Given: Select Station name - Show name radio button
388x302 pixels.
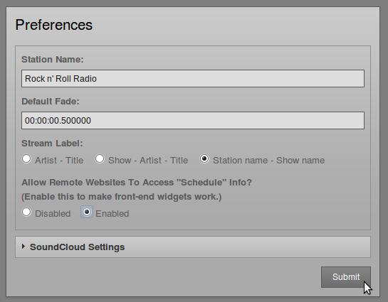Looking at the screenshot, I should click(204, 158).
